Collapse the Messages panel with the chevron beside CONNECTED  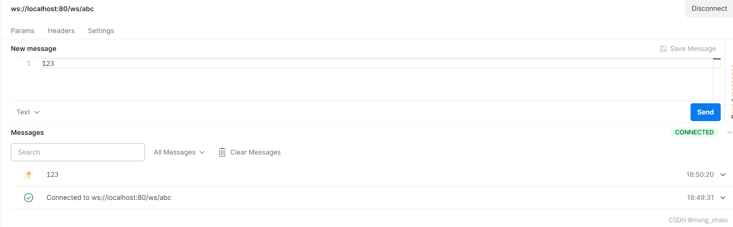click(x=729, y=132)
